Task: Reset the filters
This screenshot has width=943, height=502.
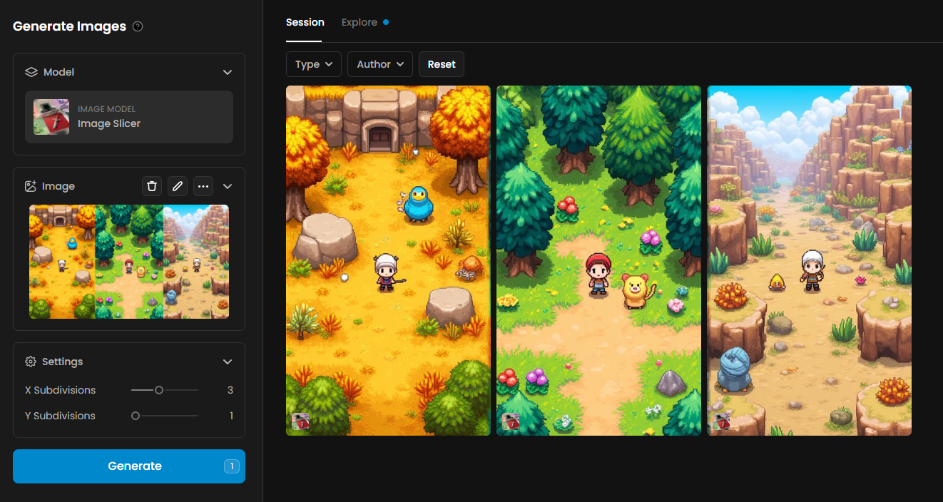Action: [442, 64]
